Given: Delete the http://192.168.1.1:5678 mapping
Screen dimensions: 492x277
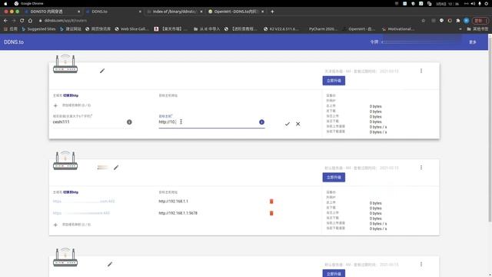Looking at the screenshot, I should tap(271, 213).
